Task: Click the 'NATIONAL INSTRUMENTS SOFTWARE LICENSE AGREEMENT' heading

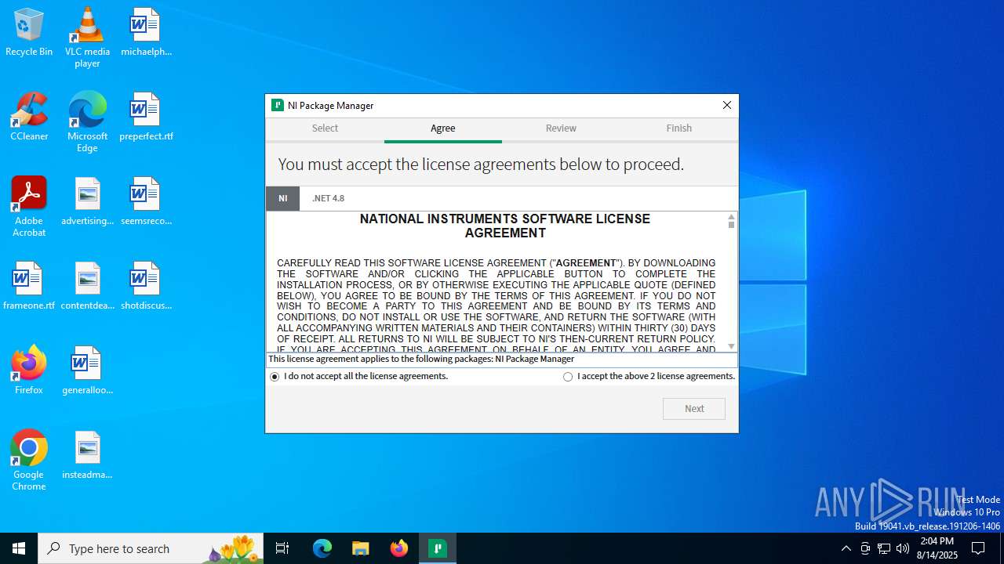Action: tap(505, 226)
